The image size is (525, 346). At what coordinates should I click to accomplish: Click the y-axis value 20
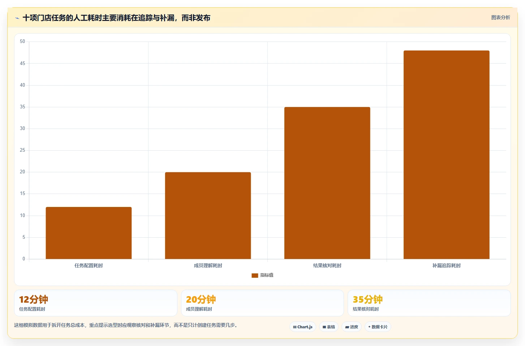coord(22,172)
